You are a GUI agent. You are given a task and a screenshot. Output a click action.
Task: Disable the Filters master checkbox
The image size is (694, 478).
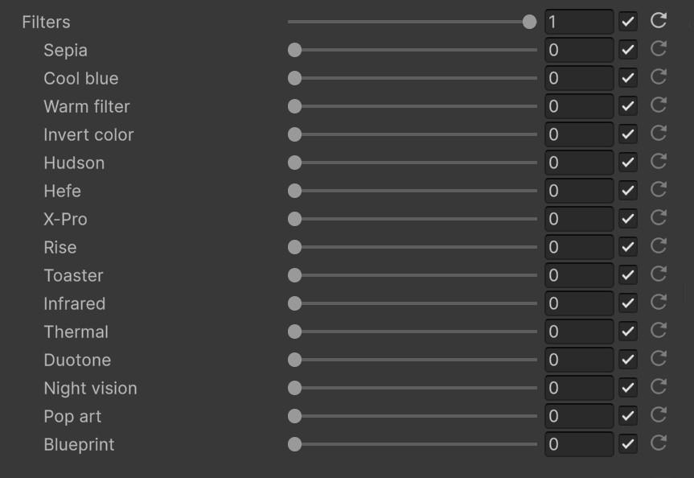[x=628, y=22]
